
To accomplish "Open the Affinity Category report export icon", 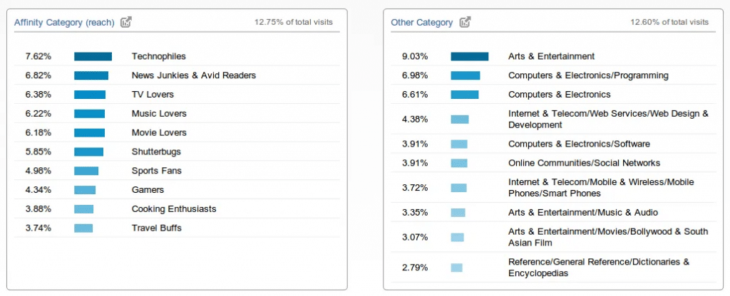I will (x=125, y=22).
